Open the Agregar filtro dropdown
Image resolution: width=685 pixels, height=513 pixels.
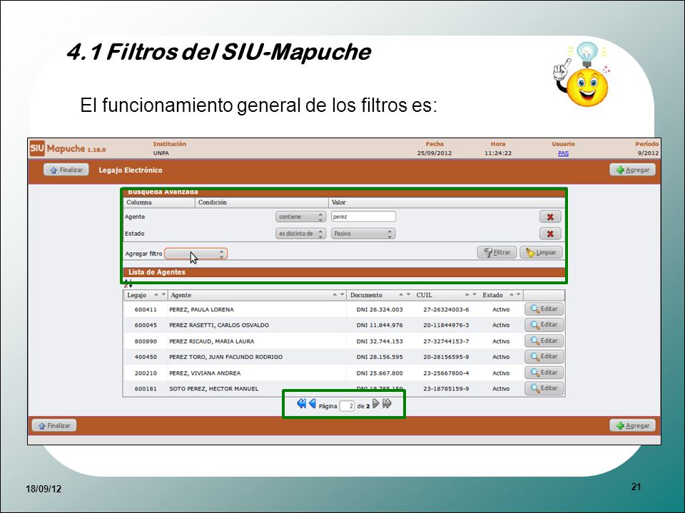point(196,254)
